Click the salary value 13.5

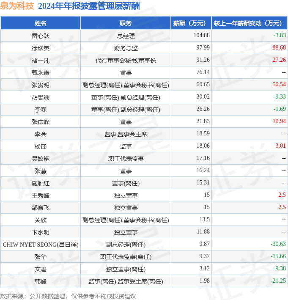point(204,219)
